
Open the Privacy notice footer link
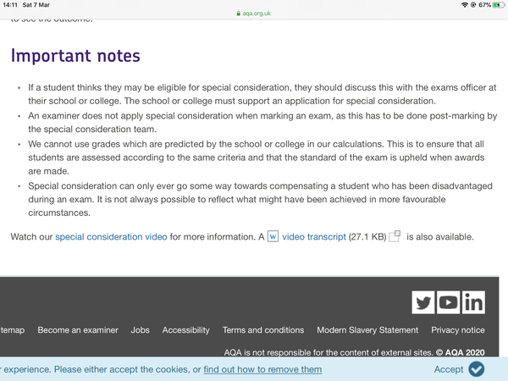458,330
